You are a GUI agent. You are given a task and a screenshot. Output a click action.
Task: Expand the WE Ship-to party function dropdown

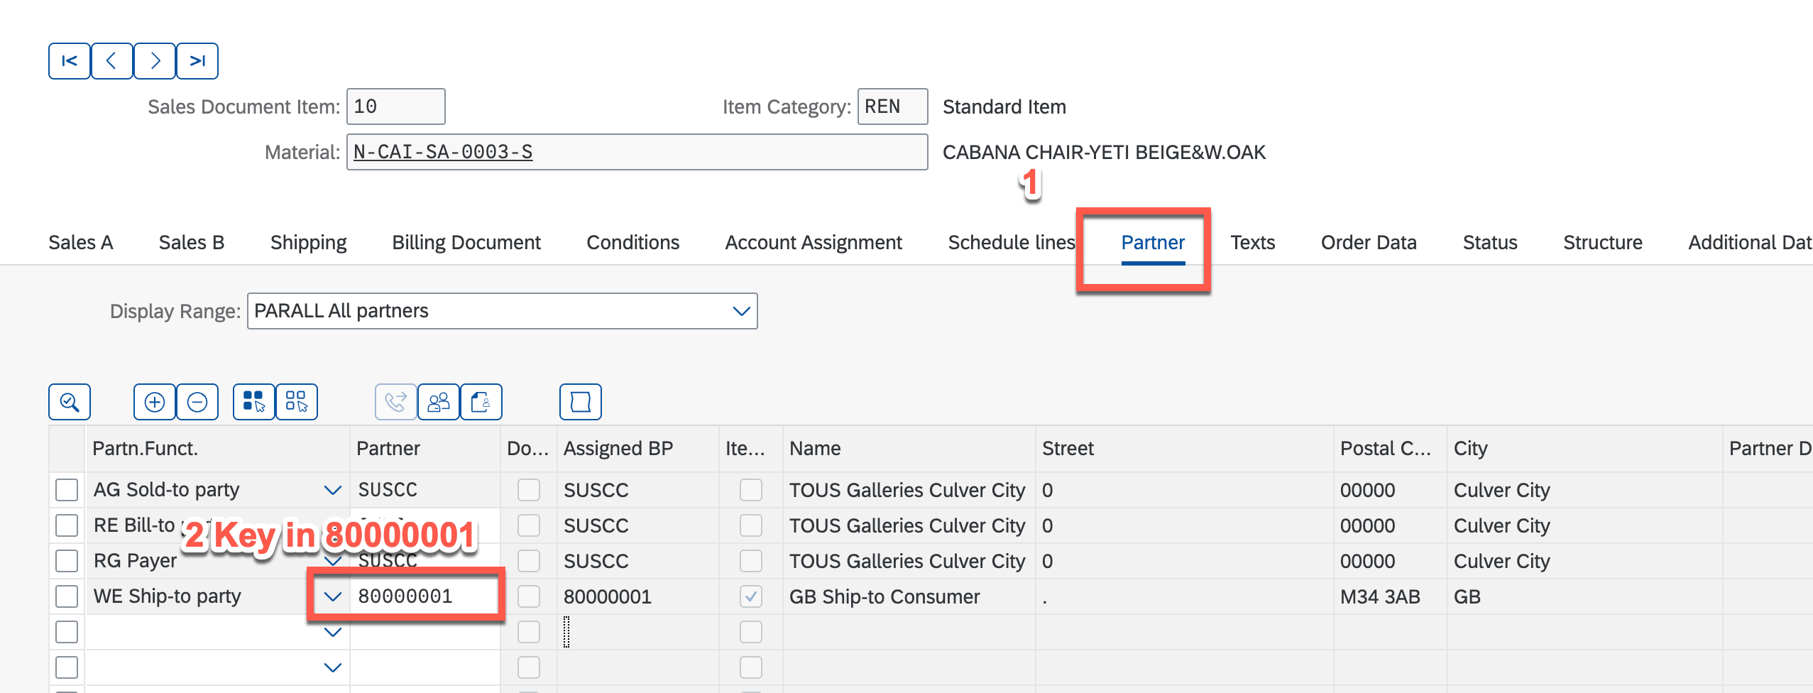(332, 596)
